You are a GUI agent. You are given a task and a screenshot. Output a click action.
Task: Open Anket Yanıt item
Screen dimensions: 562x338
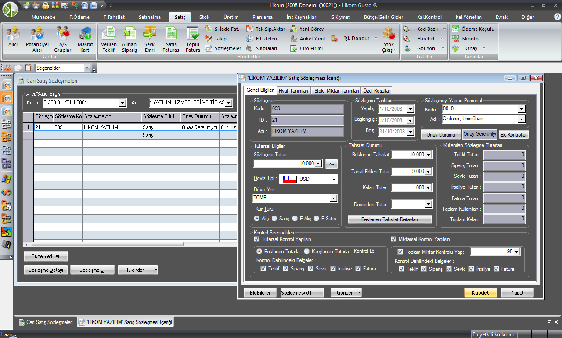click(308, 39)
